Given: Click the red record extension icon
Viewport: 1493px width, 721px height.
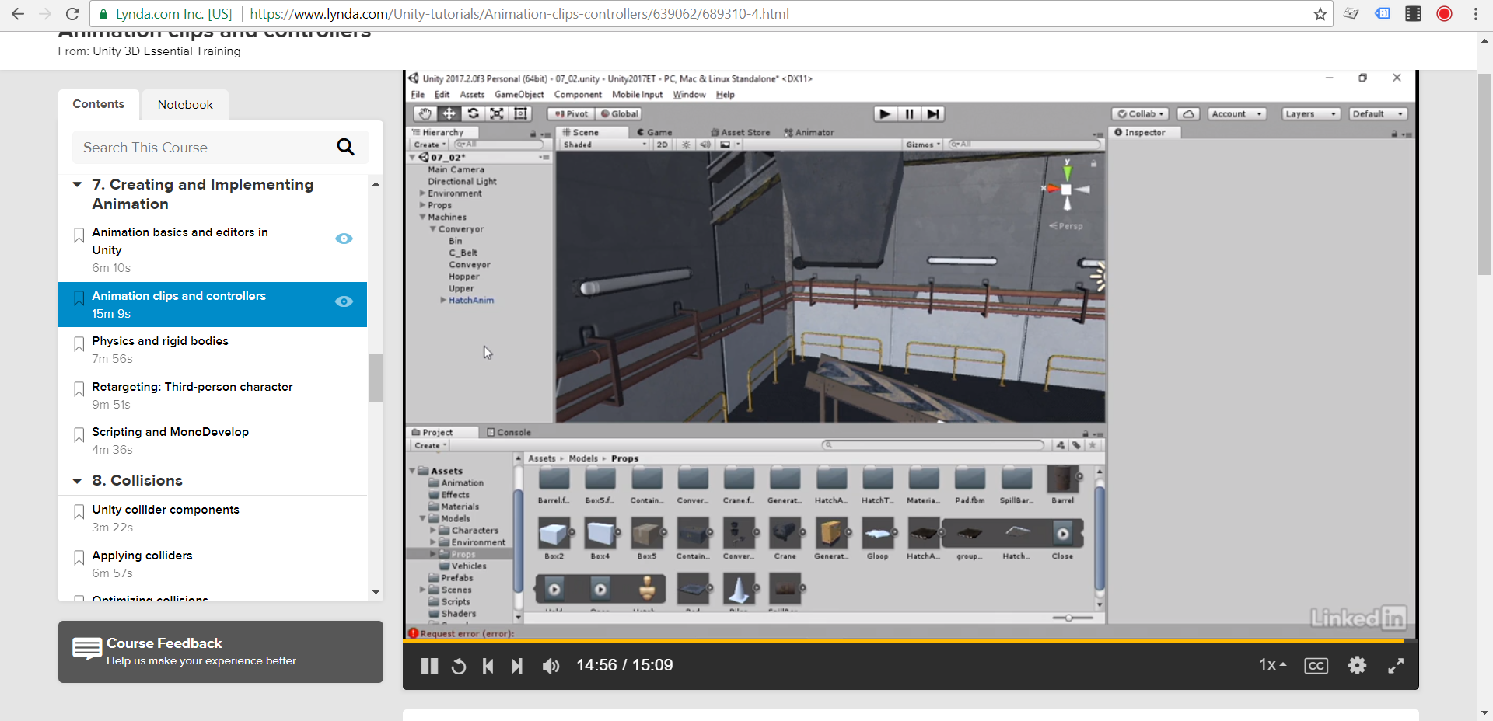Looking at the screenshot, I should pos(1444,14).
